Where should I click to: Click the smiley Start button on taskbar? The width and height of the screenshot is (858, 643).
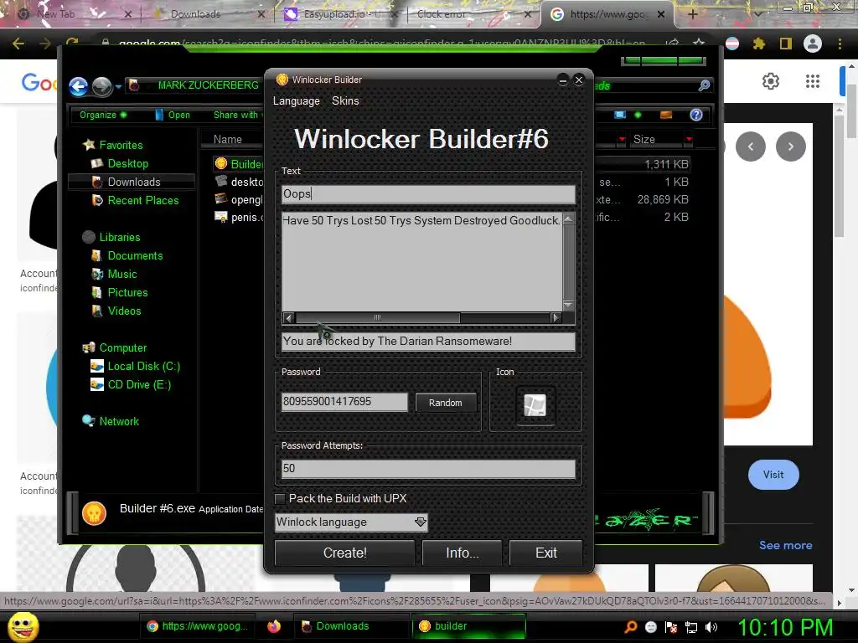click(x=23, y=626)
